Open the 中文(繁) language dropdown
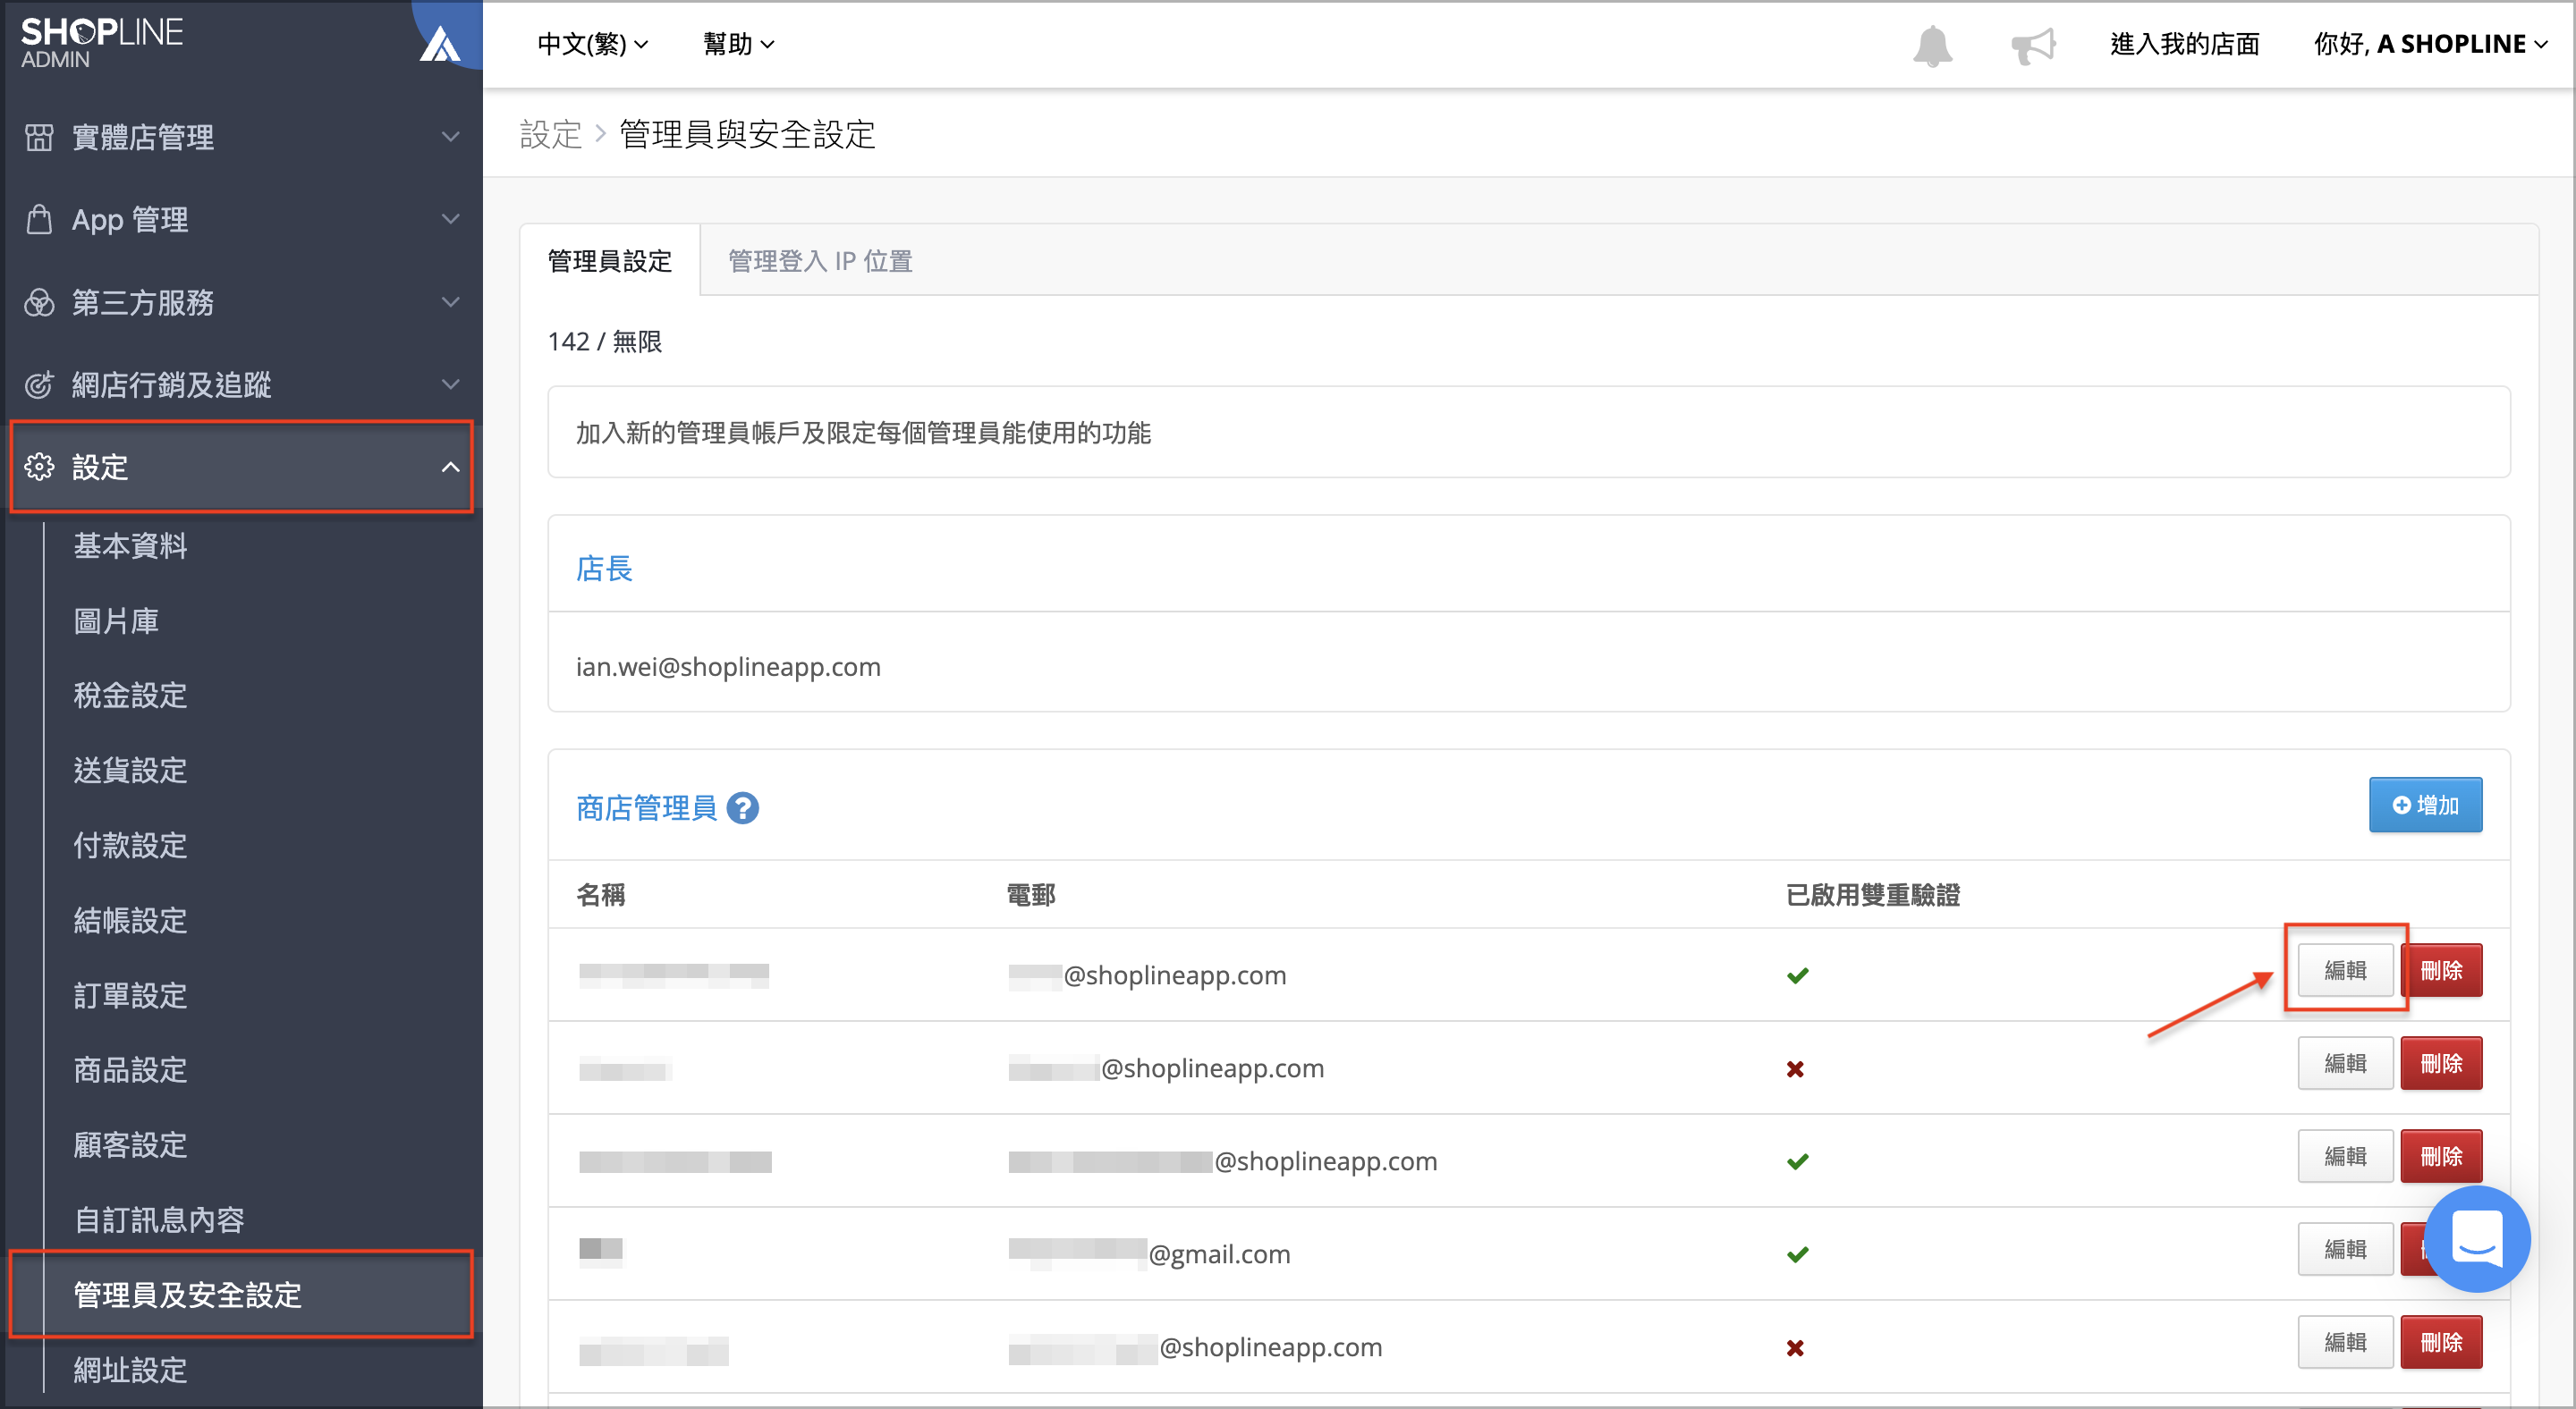 (x=593, y=44)
